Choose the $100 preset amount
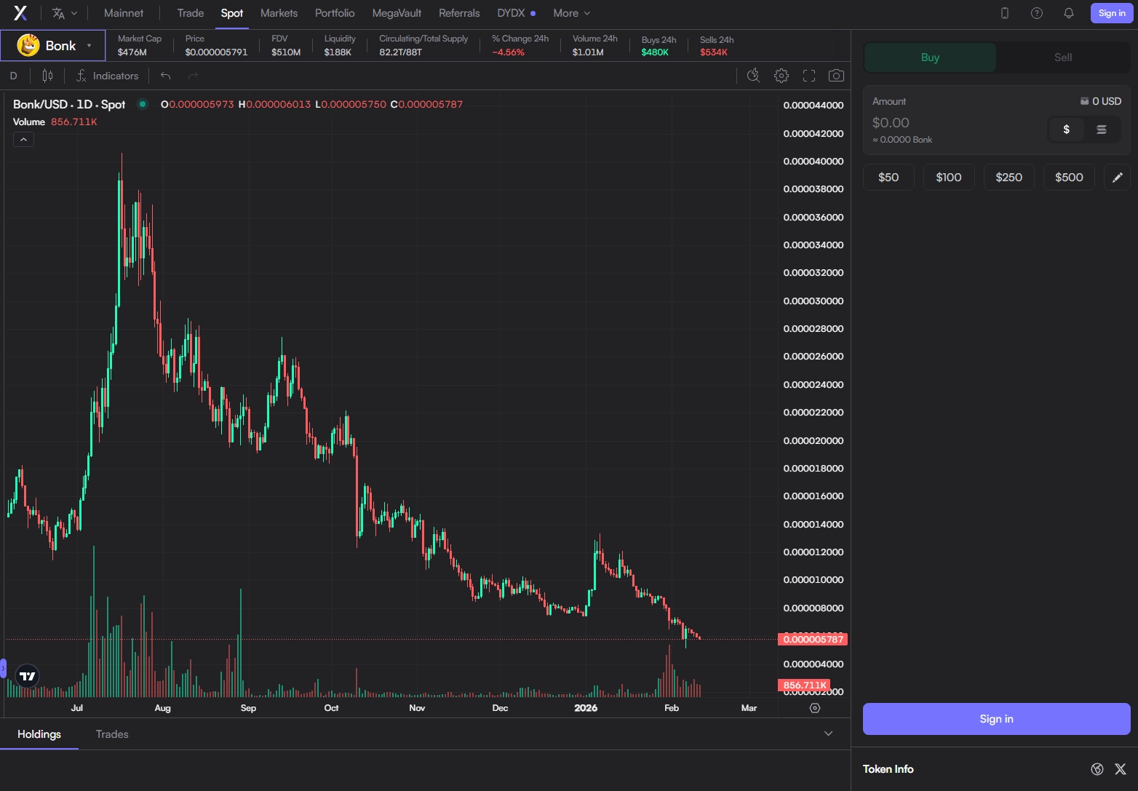 click(x=949, y=178)
